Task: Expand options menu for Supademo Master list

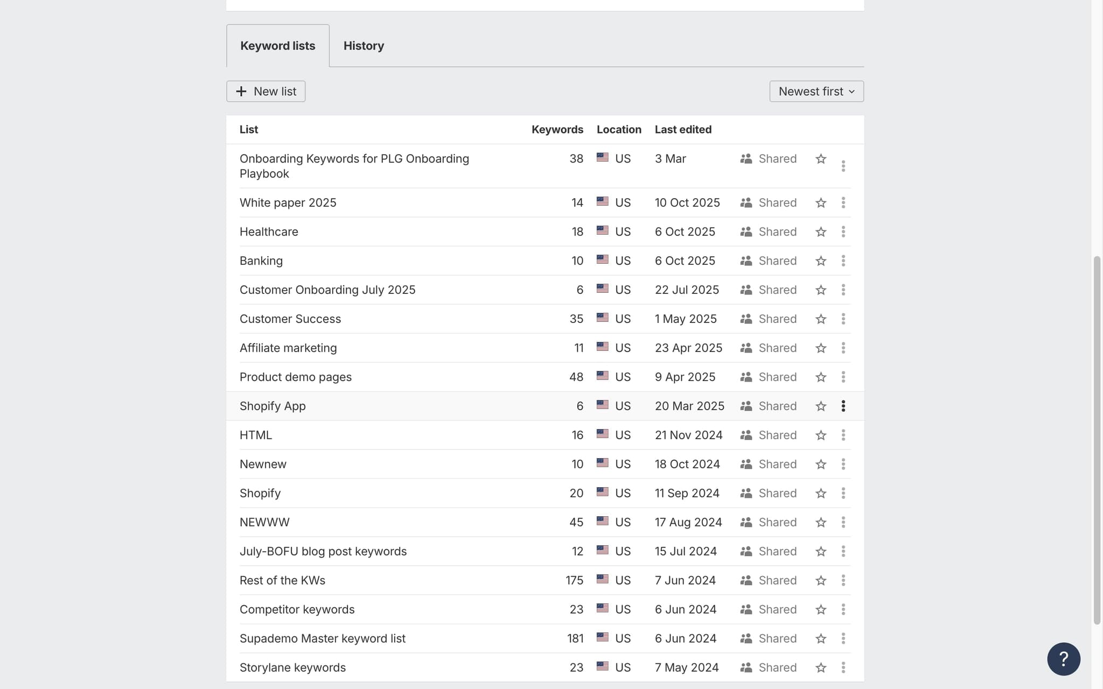Action: (843, 639)
